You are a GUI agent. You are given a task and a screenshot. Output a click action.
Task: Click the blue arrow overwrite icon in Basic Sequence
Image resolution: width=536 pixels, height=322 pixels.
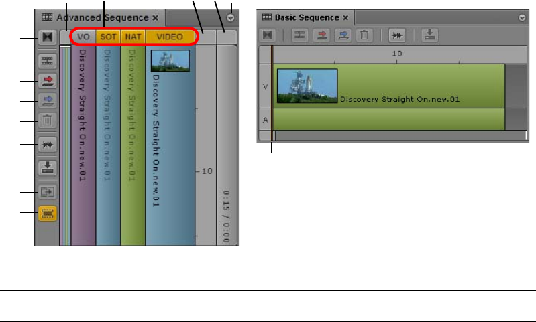[343, 35]
